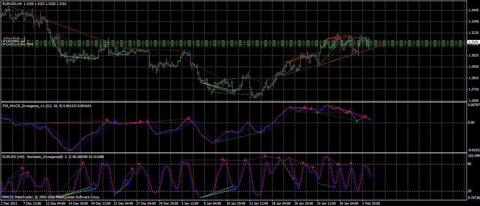The height and width of the screenshot is (206, 480).
Task: Select the #33419225 buy limit order label
Action: 18,45
